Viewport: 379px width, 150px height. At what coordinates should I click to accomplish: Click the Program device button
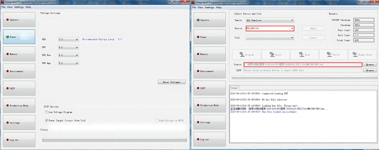247,55
